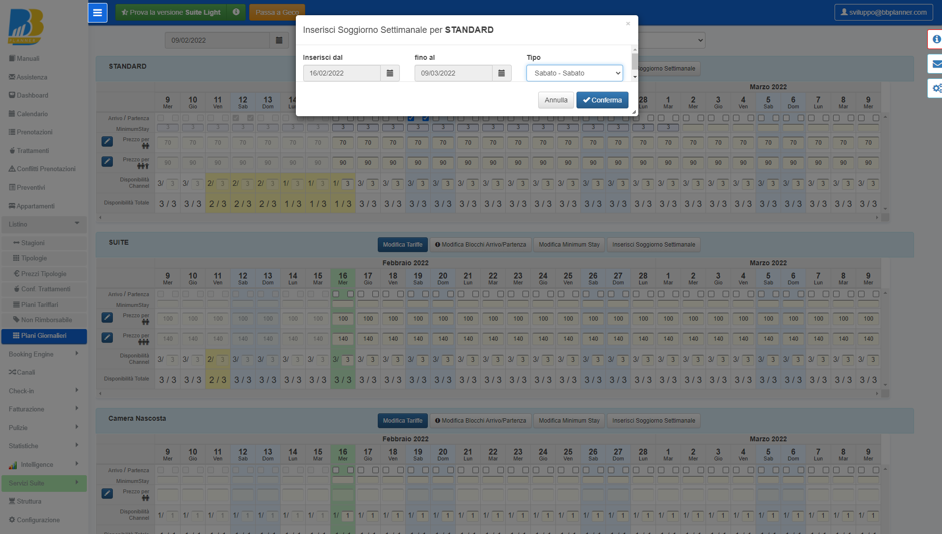The width and height of the screenshot is (942, 534).
Task: Toggle Camera Nascosta arrival checkbox for 16 Mer
Action: click(336, 470)
